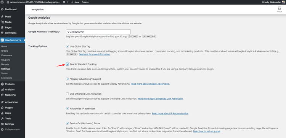Click the home site icon in admin bar
286x138 pixels.
(x=8, y=2)
